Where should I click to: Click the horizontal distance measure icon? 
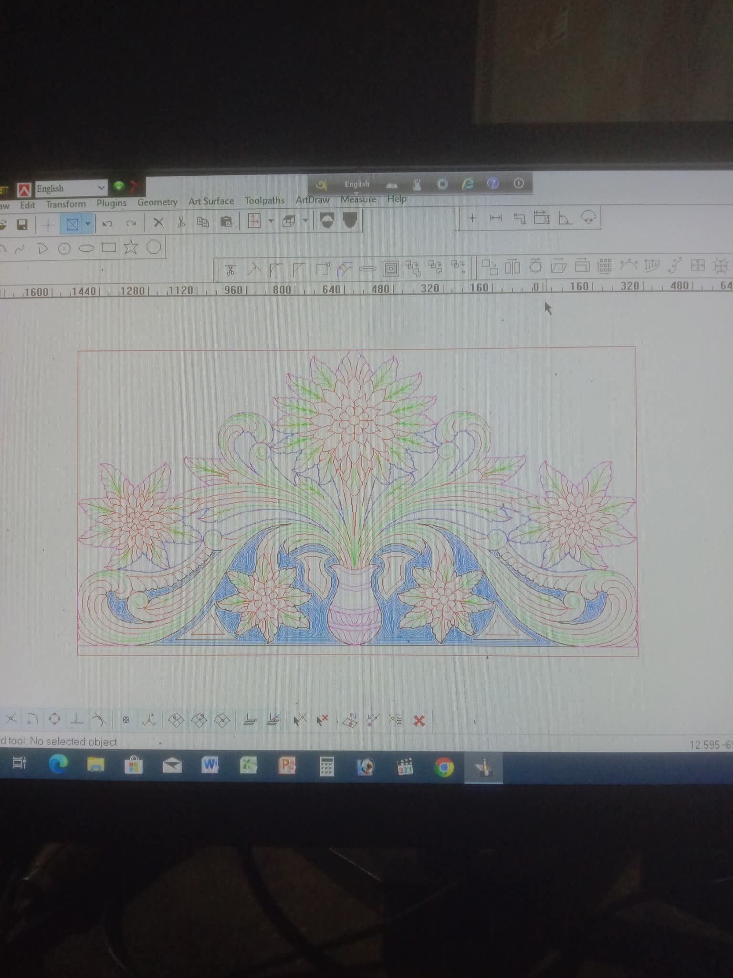coord(496,218)
